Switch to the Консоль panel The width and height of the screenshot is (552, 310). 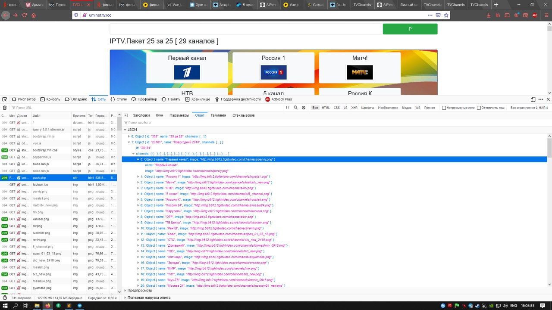click(x=50, y=99)
